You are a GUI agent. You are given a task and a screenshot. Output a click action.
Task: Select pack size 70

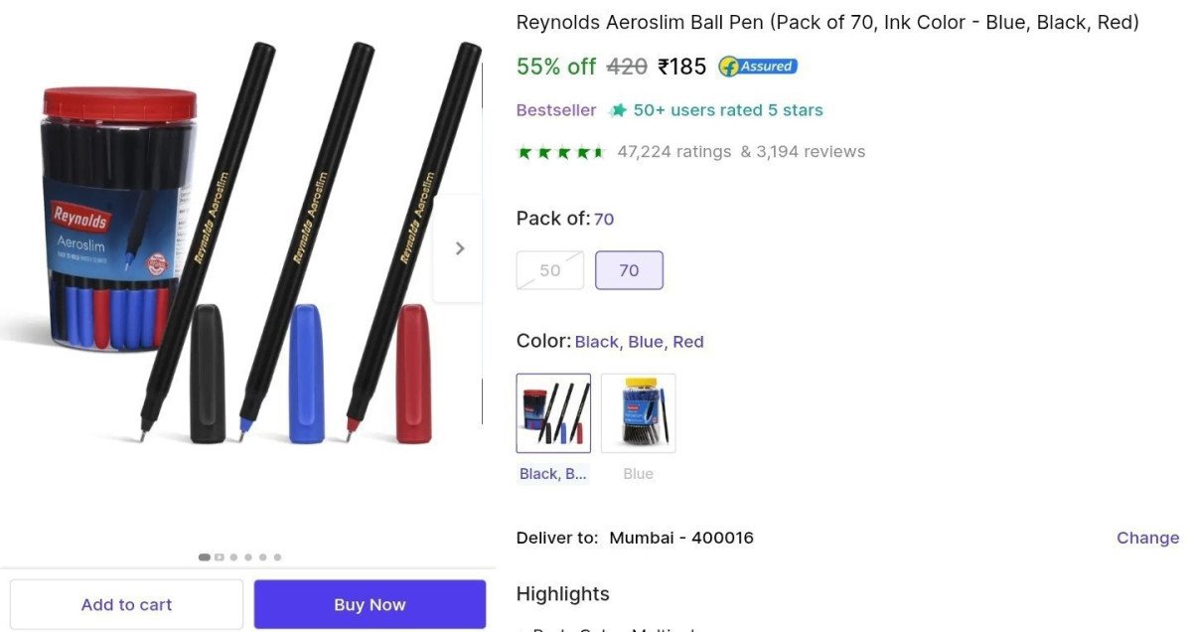pyautogui.click(x=629, y=269)
